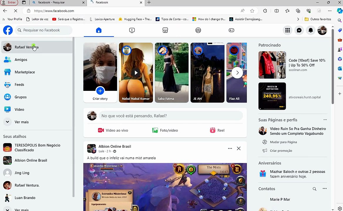Open Hugging Face bookmark
This screenshot has height=211, width=343.
tap(135, 19)
